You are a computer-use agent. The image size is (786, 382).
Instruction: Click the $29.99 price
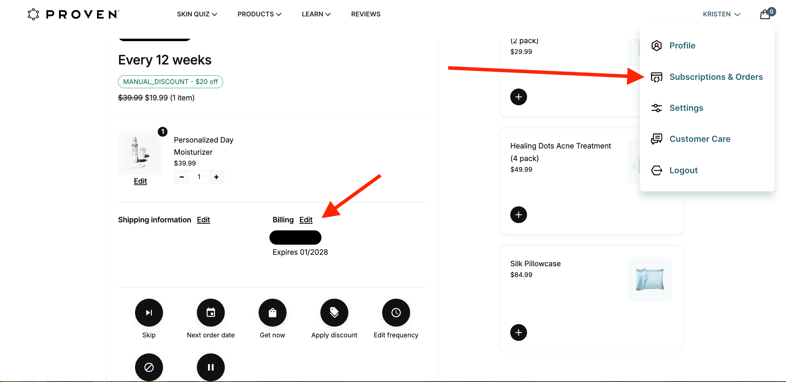[521, 52]
